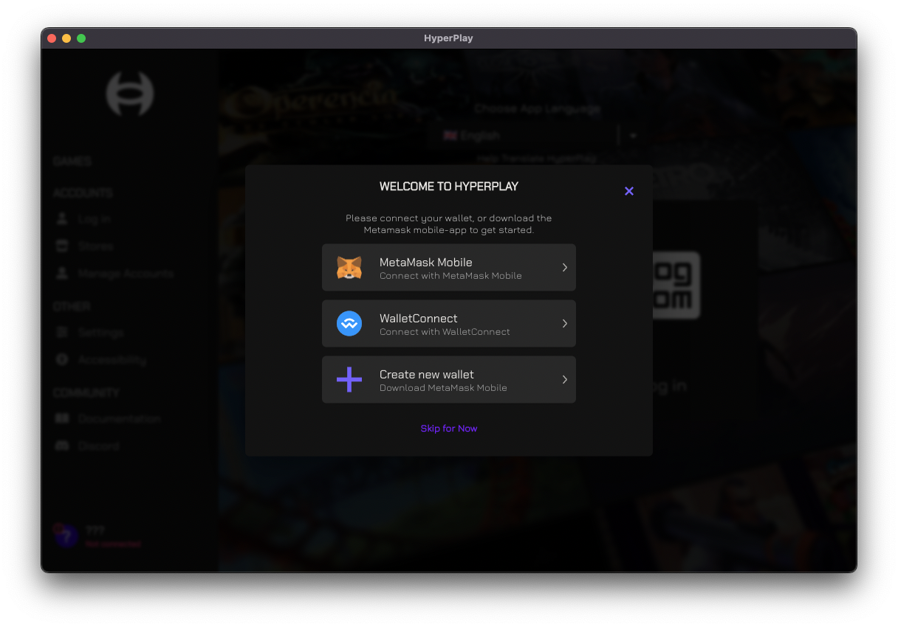898x627 pixels.
Task: Click 'Connect with WalletConnect' subtitle text
Action: point(445,332)
